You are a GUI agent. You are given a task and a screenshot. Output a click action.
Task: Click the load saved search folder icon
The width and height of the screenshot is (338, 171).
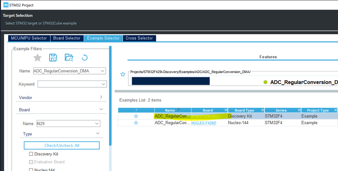[x=69, y=58]
